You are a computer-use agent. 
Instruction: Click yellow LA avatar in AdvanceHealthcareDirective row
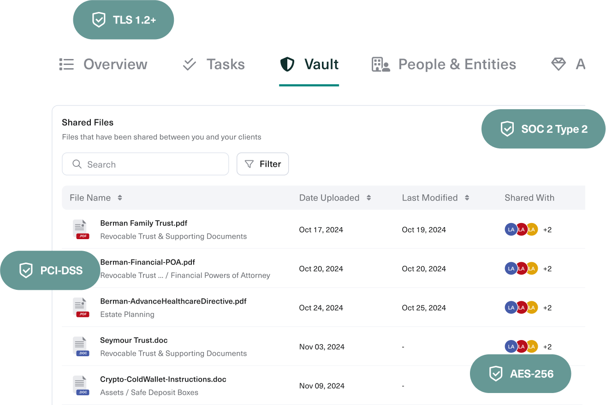(532, 308)
